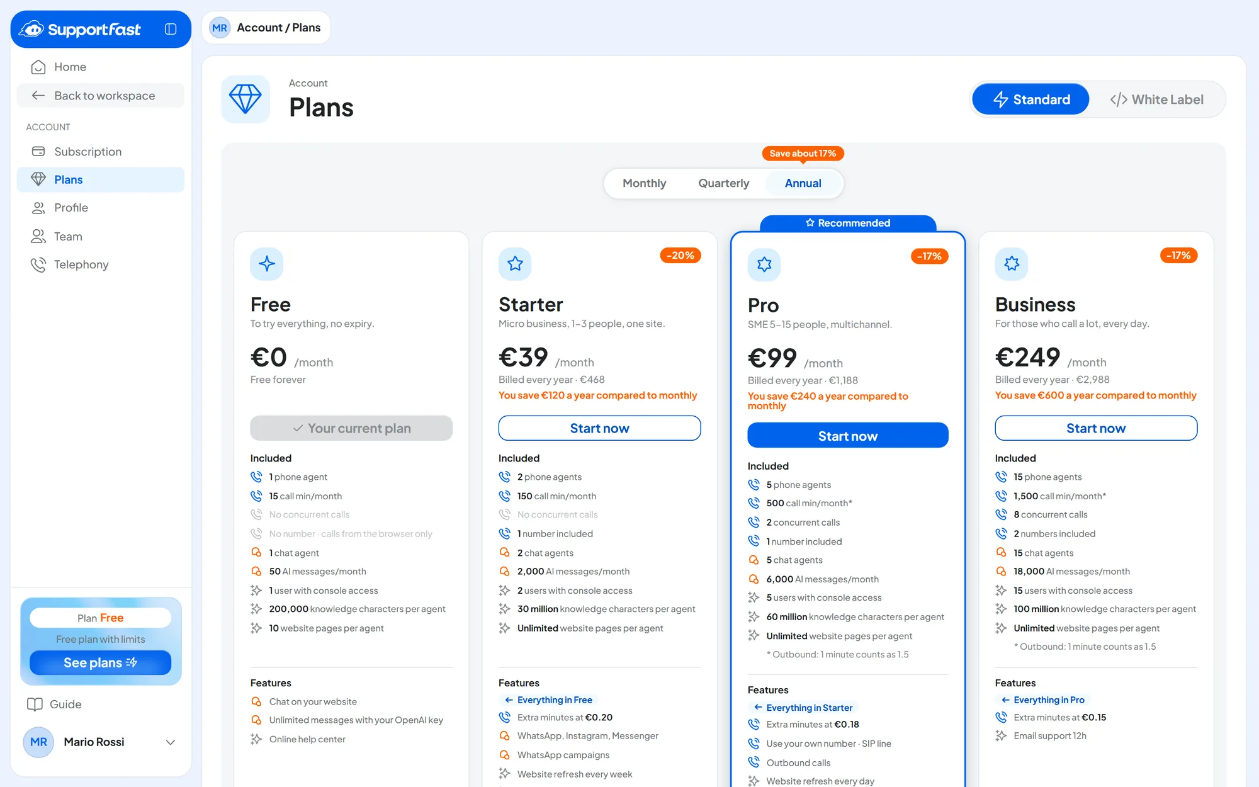This screenshot has width=1259, height=787.
Task: Click the Profile person icon
Action: tap(38, 208)
